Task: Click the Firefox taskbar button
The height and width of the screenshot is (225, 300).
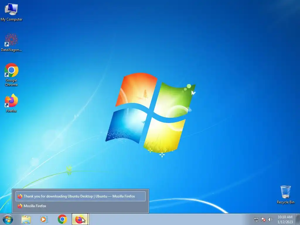Action: pyautogui.click(x=80, y=219)
